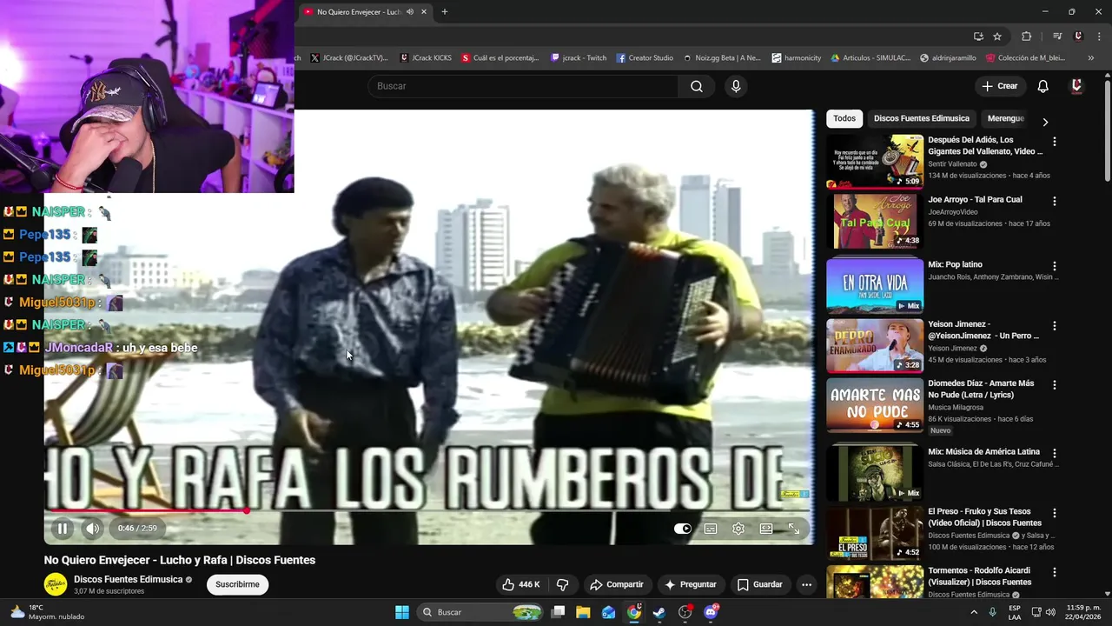
Task: Toggle the autoplay switch in player
Action: [x=683, y=529]
